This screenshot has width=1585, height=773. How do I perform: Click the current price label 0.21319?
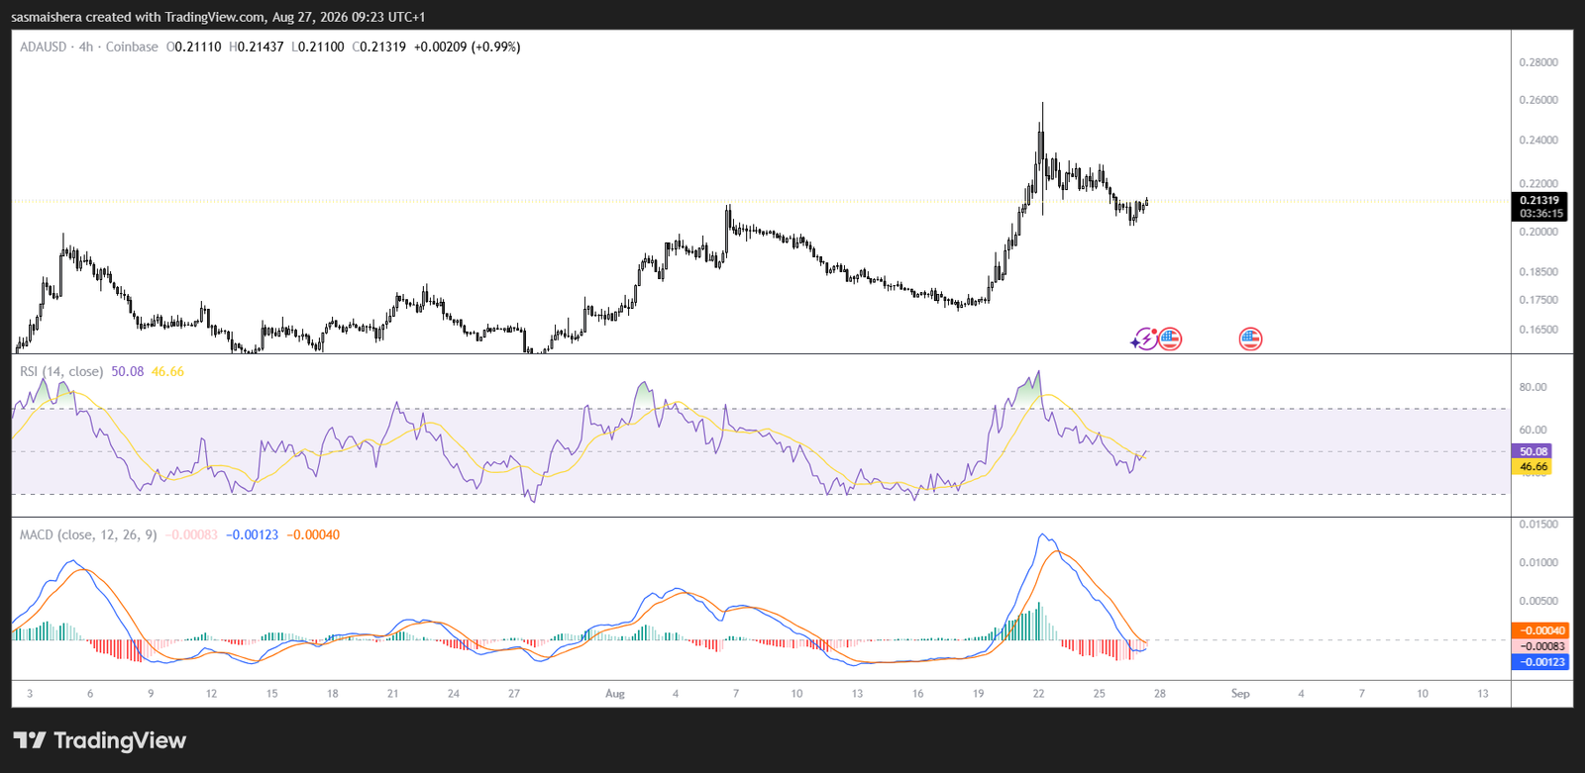tap(1539, 200)
